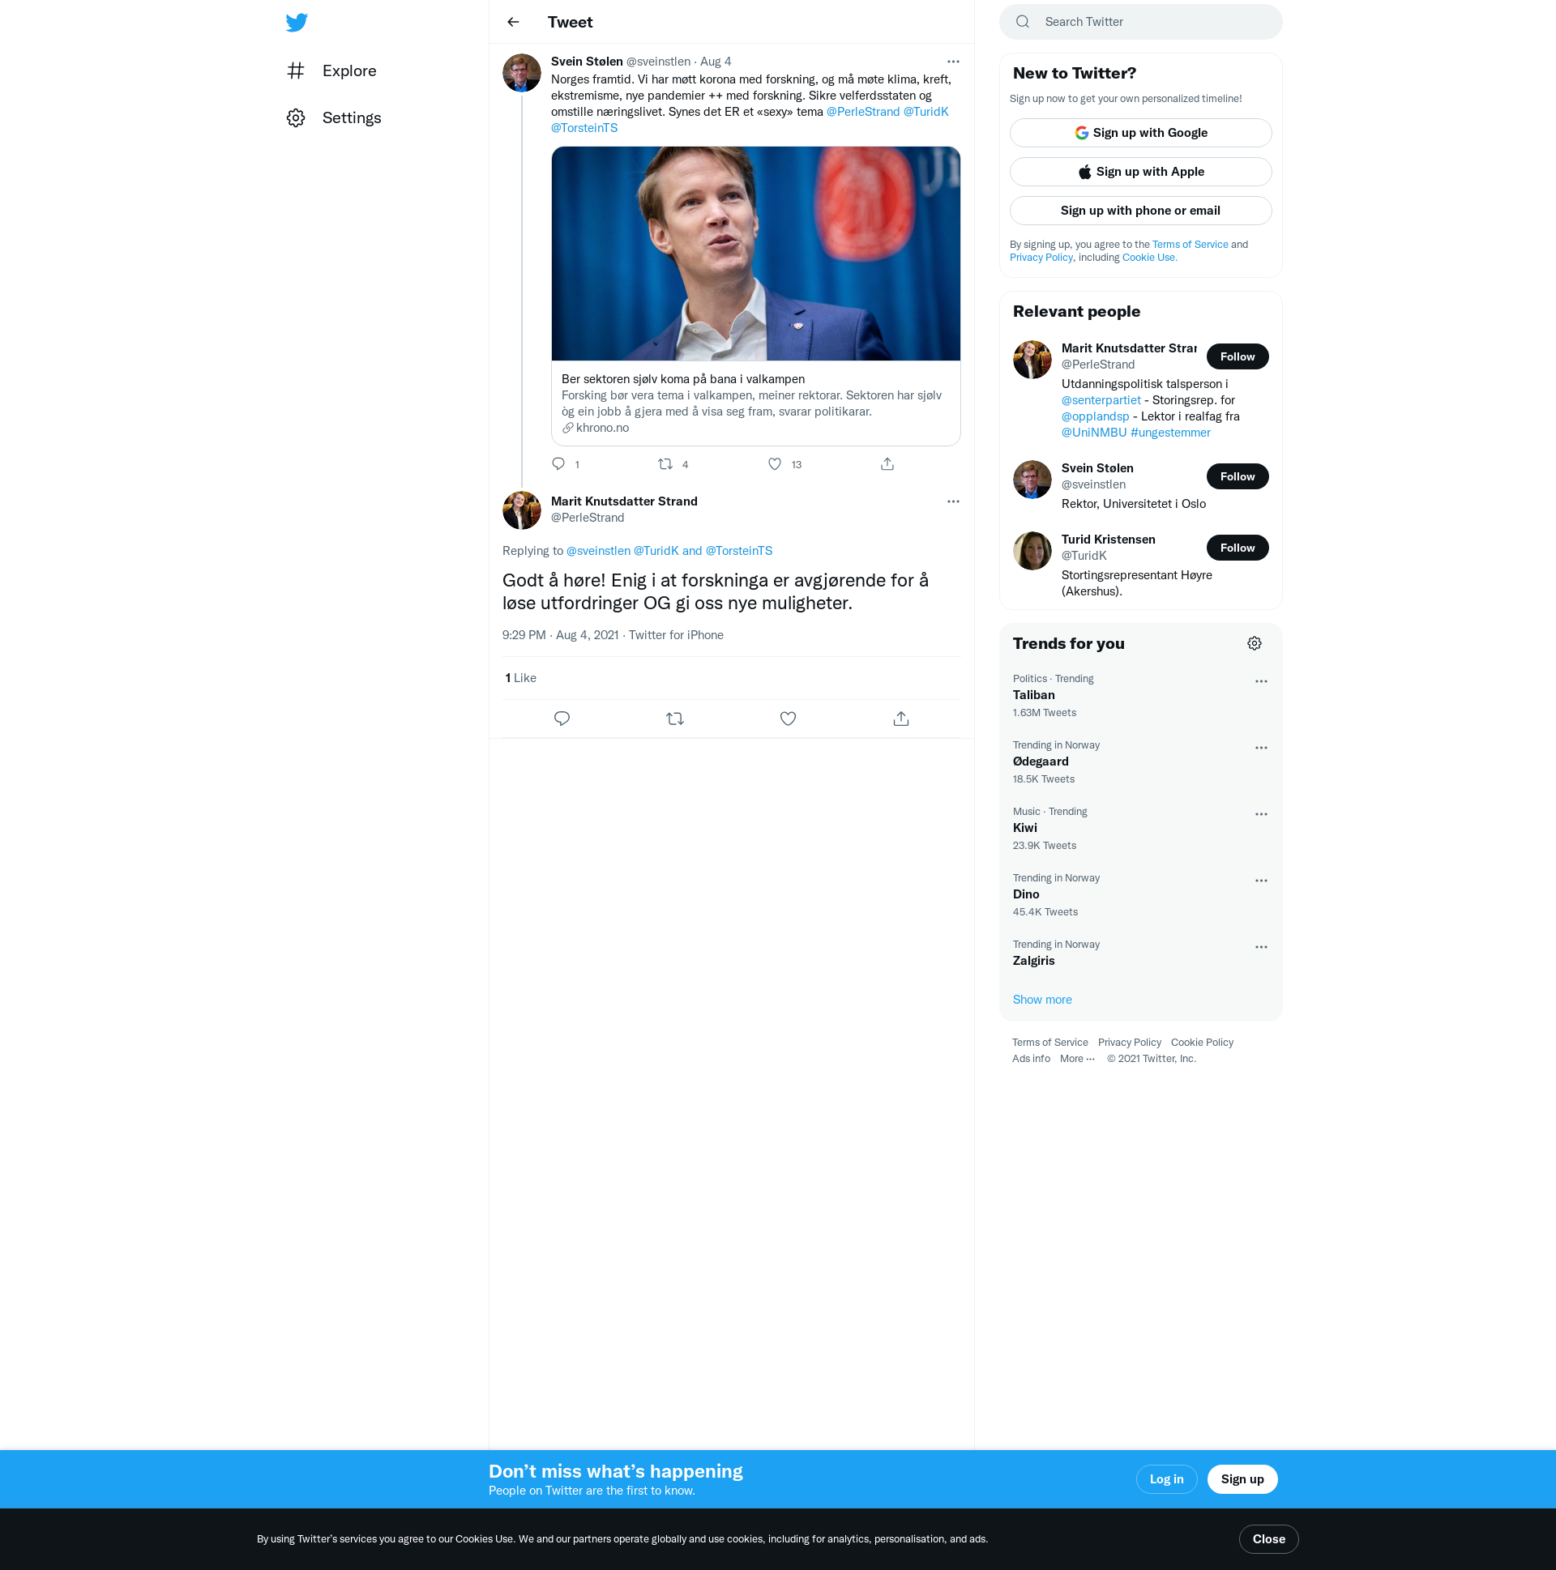View the 1 Like count

[520, 678]
